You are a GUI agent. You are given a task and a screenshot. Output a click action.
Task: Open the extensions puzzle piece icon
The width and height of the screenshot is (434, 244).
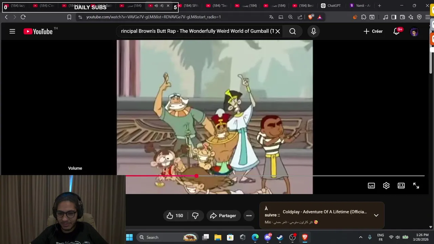point(364,17)
